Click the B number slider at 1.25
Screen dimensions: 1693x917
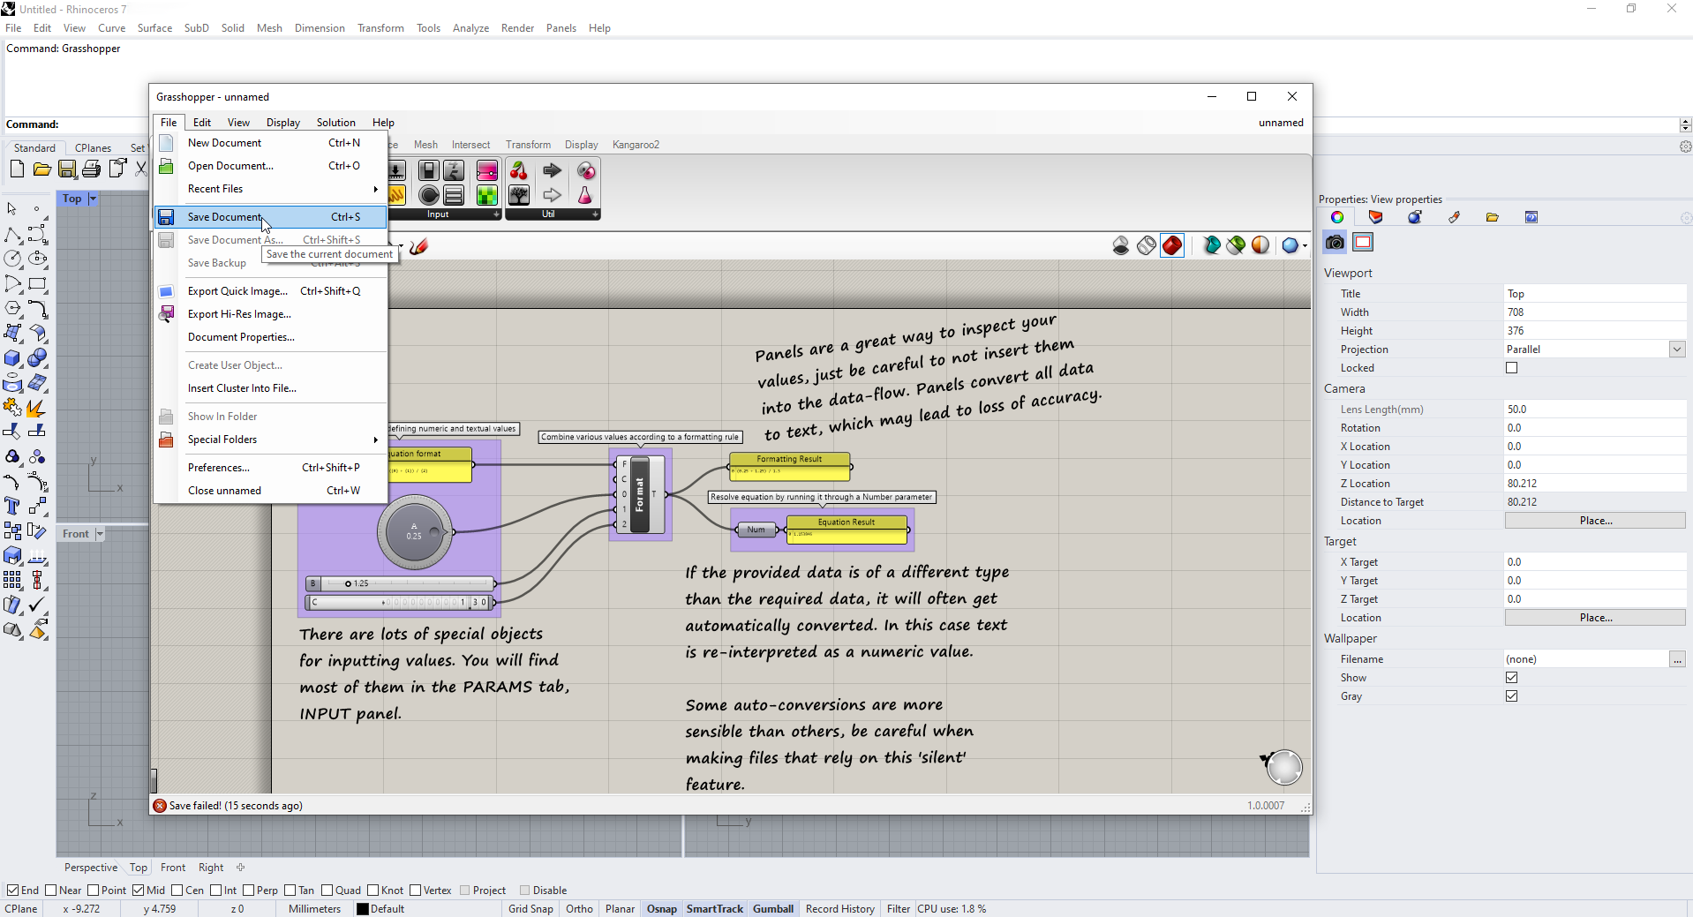[401, 583]
